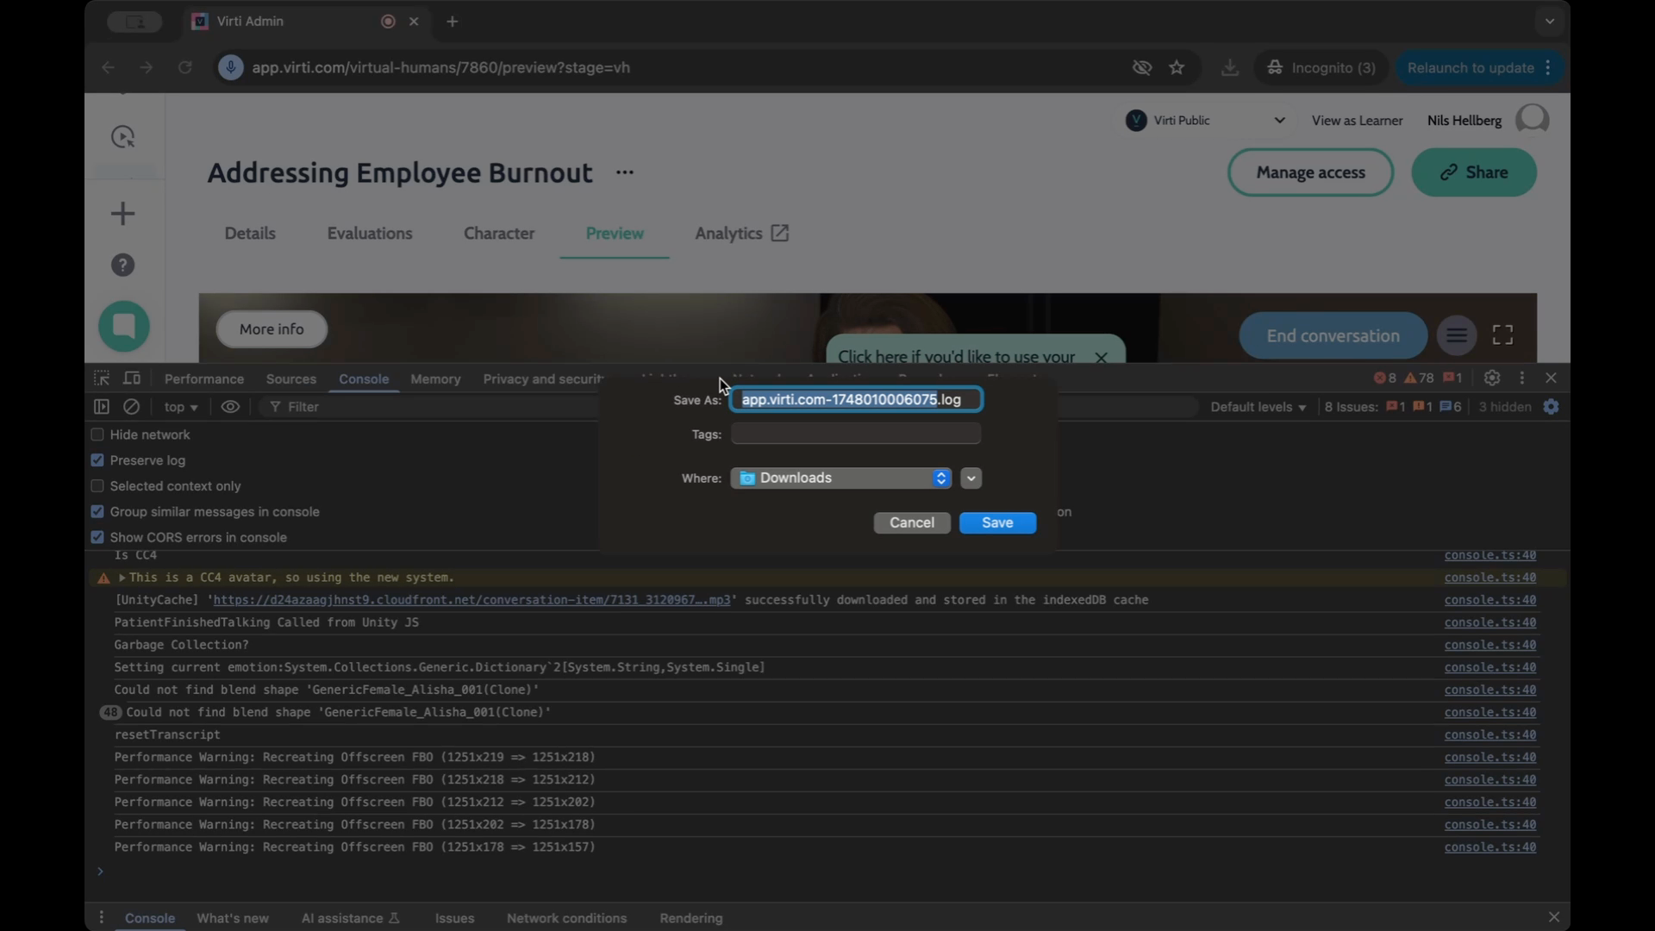Open the DevTools settings gear
This screenshot has width=1655, height=931.
pyautogui.click(x=1492, y=378)
